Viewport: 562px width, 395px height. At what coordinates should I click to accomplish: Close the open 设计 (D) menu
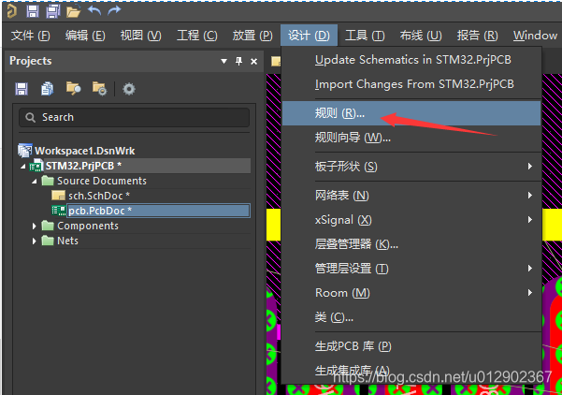click(309, 36)
